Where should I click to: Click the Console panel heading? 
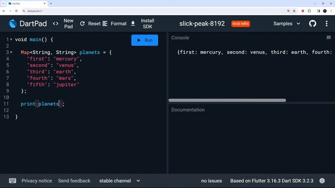pos(180,38)
